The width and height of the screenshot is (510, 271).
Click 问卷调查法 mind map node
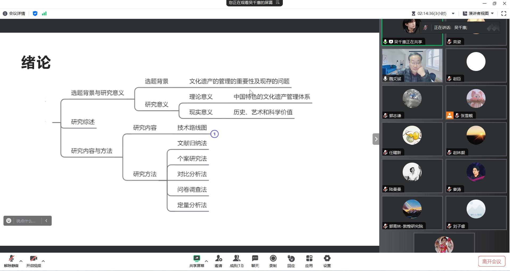(192, 189)
